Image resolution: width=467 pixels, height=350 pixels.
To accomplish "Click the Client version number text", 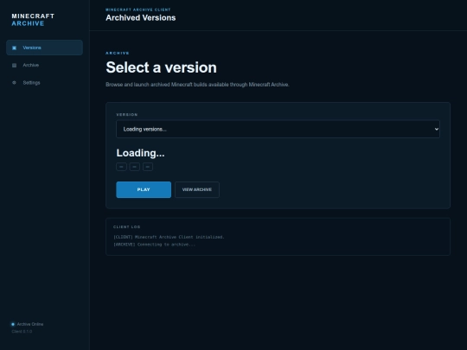I will pyautogui.click(x=22, y=332).
